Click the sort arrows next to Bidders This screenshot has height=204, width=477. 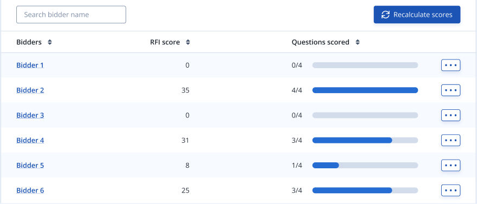49,42
